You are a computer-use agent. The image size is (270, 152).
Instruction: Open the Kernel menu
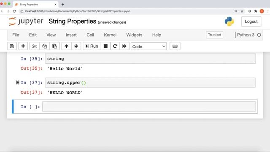click(x=110, y=35)
